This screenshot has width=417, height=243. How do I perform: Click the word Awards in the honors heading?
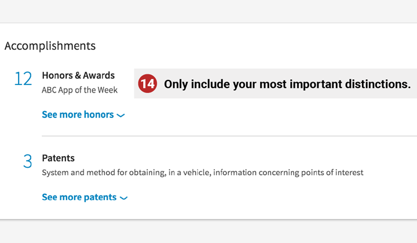pyautogui.click(x=98, y=75)
